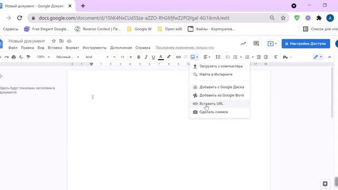This screenshot has height=190, width=338.
Task: Select Добавить с Google Диска
Action: pyautogui.click(x=220, y=87)
